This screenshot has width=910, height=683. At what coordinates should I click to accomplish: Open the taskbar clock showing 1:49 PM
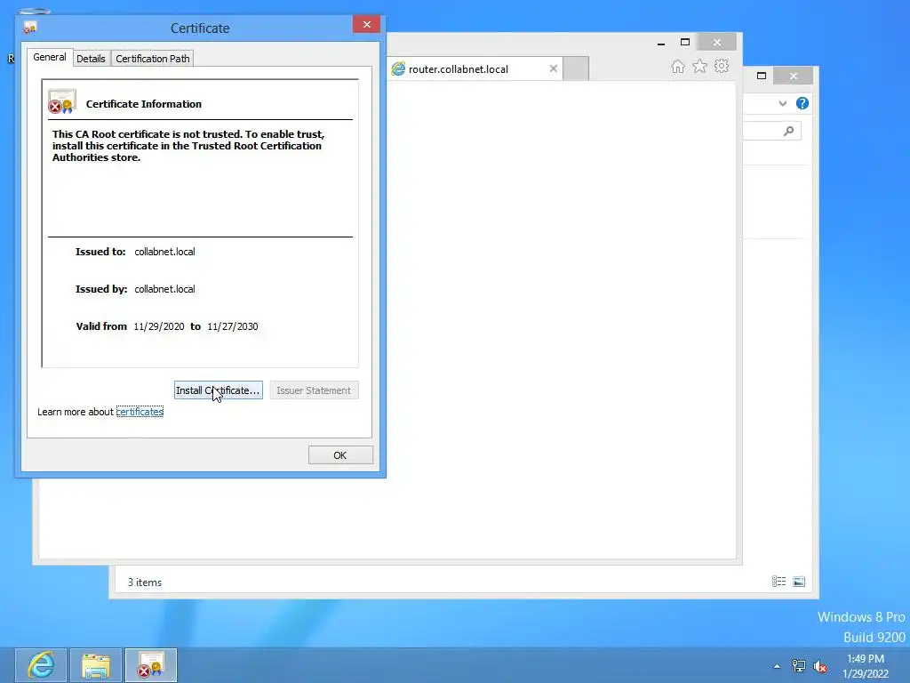(x=866, y=665)
